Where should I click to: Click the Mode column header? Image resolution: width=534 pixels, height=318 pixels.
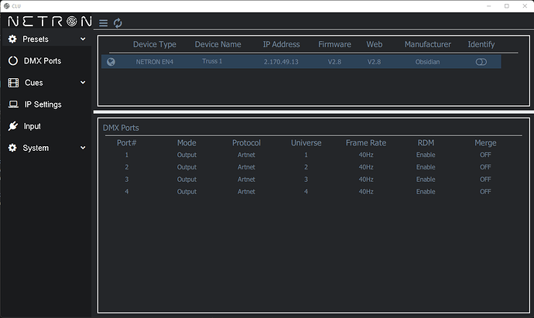click(x=187, y=143)
